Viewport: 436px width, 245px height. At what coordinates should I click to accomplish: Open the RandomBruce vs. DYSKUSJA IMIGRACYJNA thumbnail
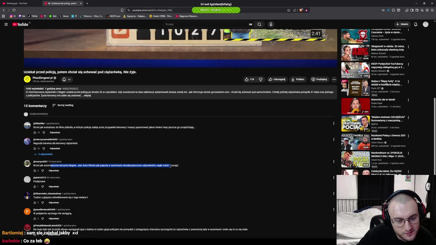point(355,159)
